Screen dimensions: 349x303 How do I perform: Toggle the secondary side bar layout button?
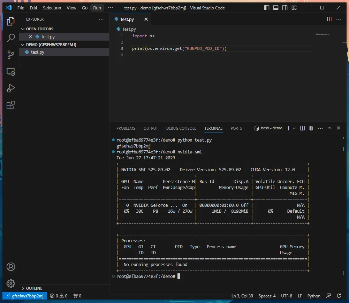[x=285, y=8]
